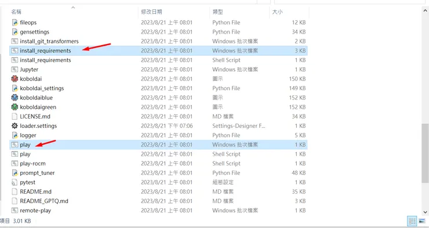Select the green koboldaigreen icon
The image size is (429, 228).
[14, 107]
